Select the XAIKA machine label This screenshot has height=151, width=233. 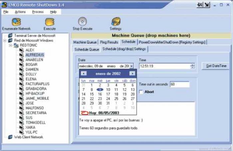pos(31,127)
